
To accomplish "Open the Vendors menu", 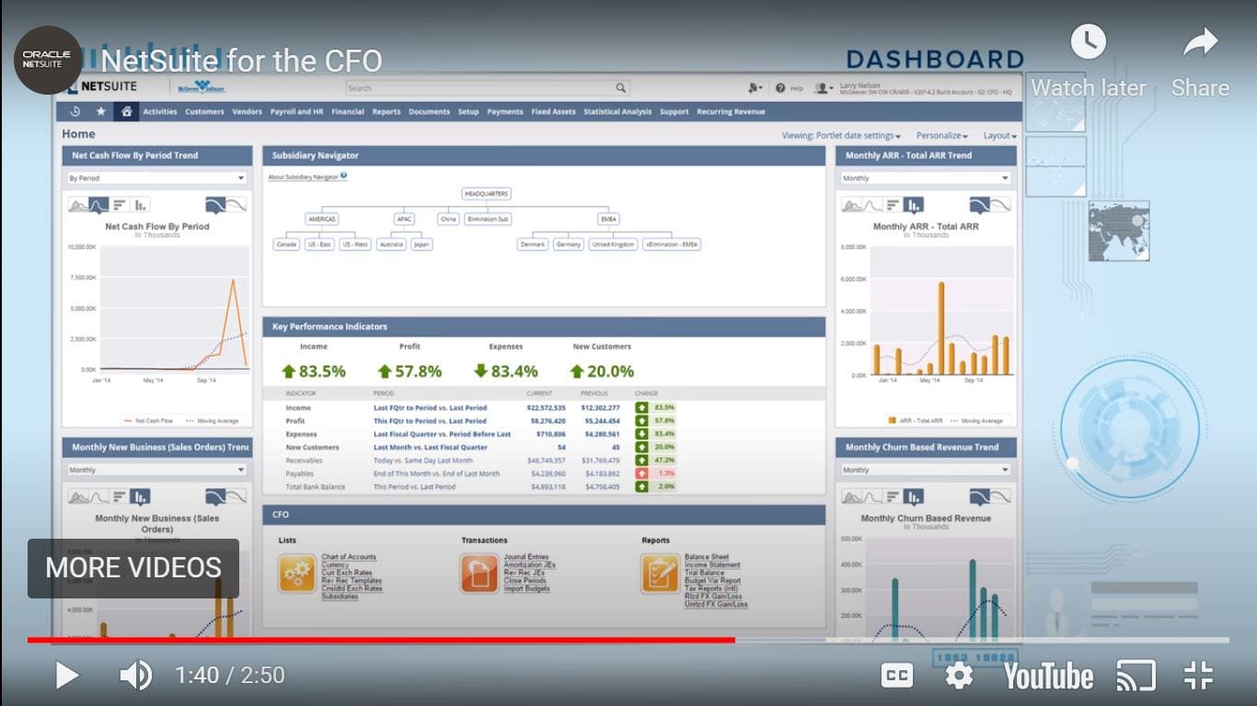I will 248,112.
